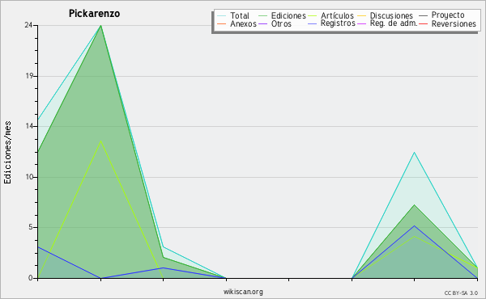Click the 5 value on the y-axis
Screen dimensions: 486x299
click(31, 227)
